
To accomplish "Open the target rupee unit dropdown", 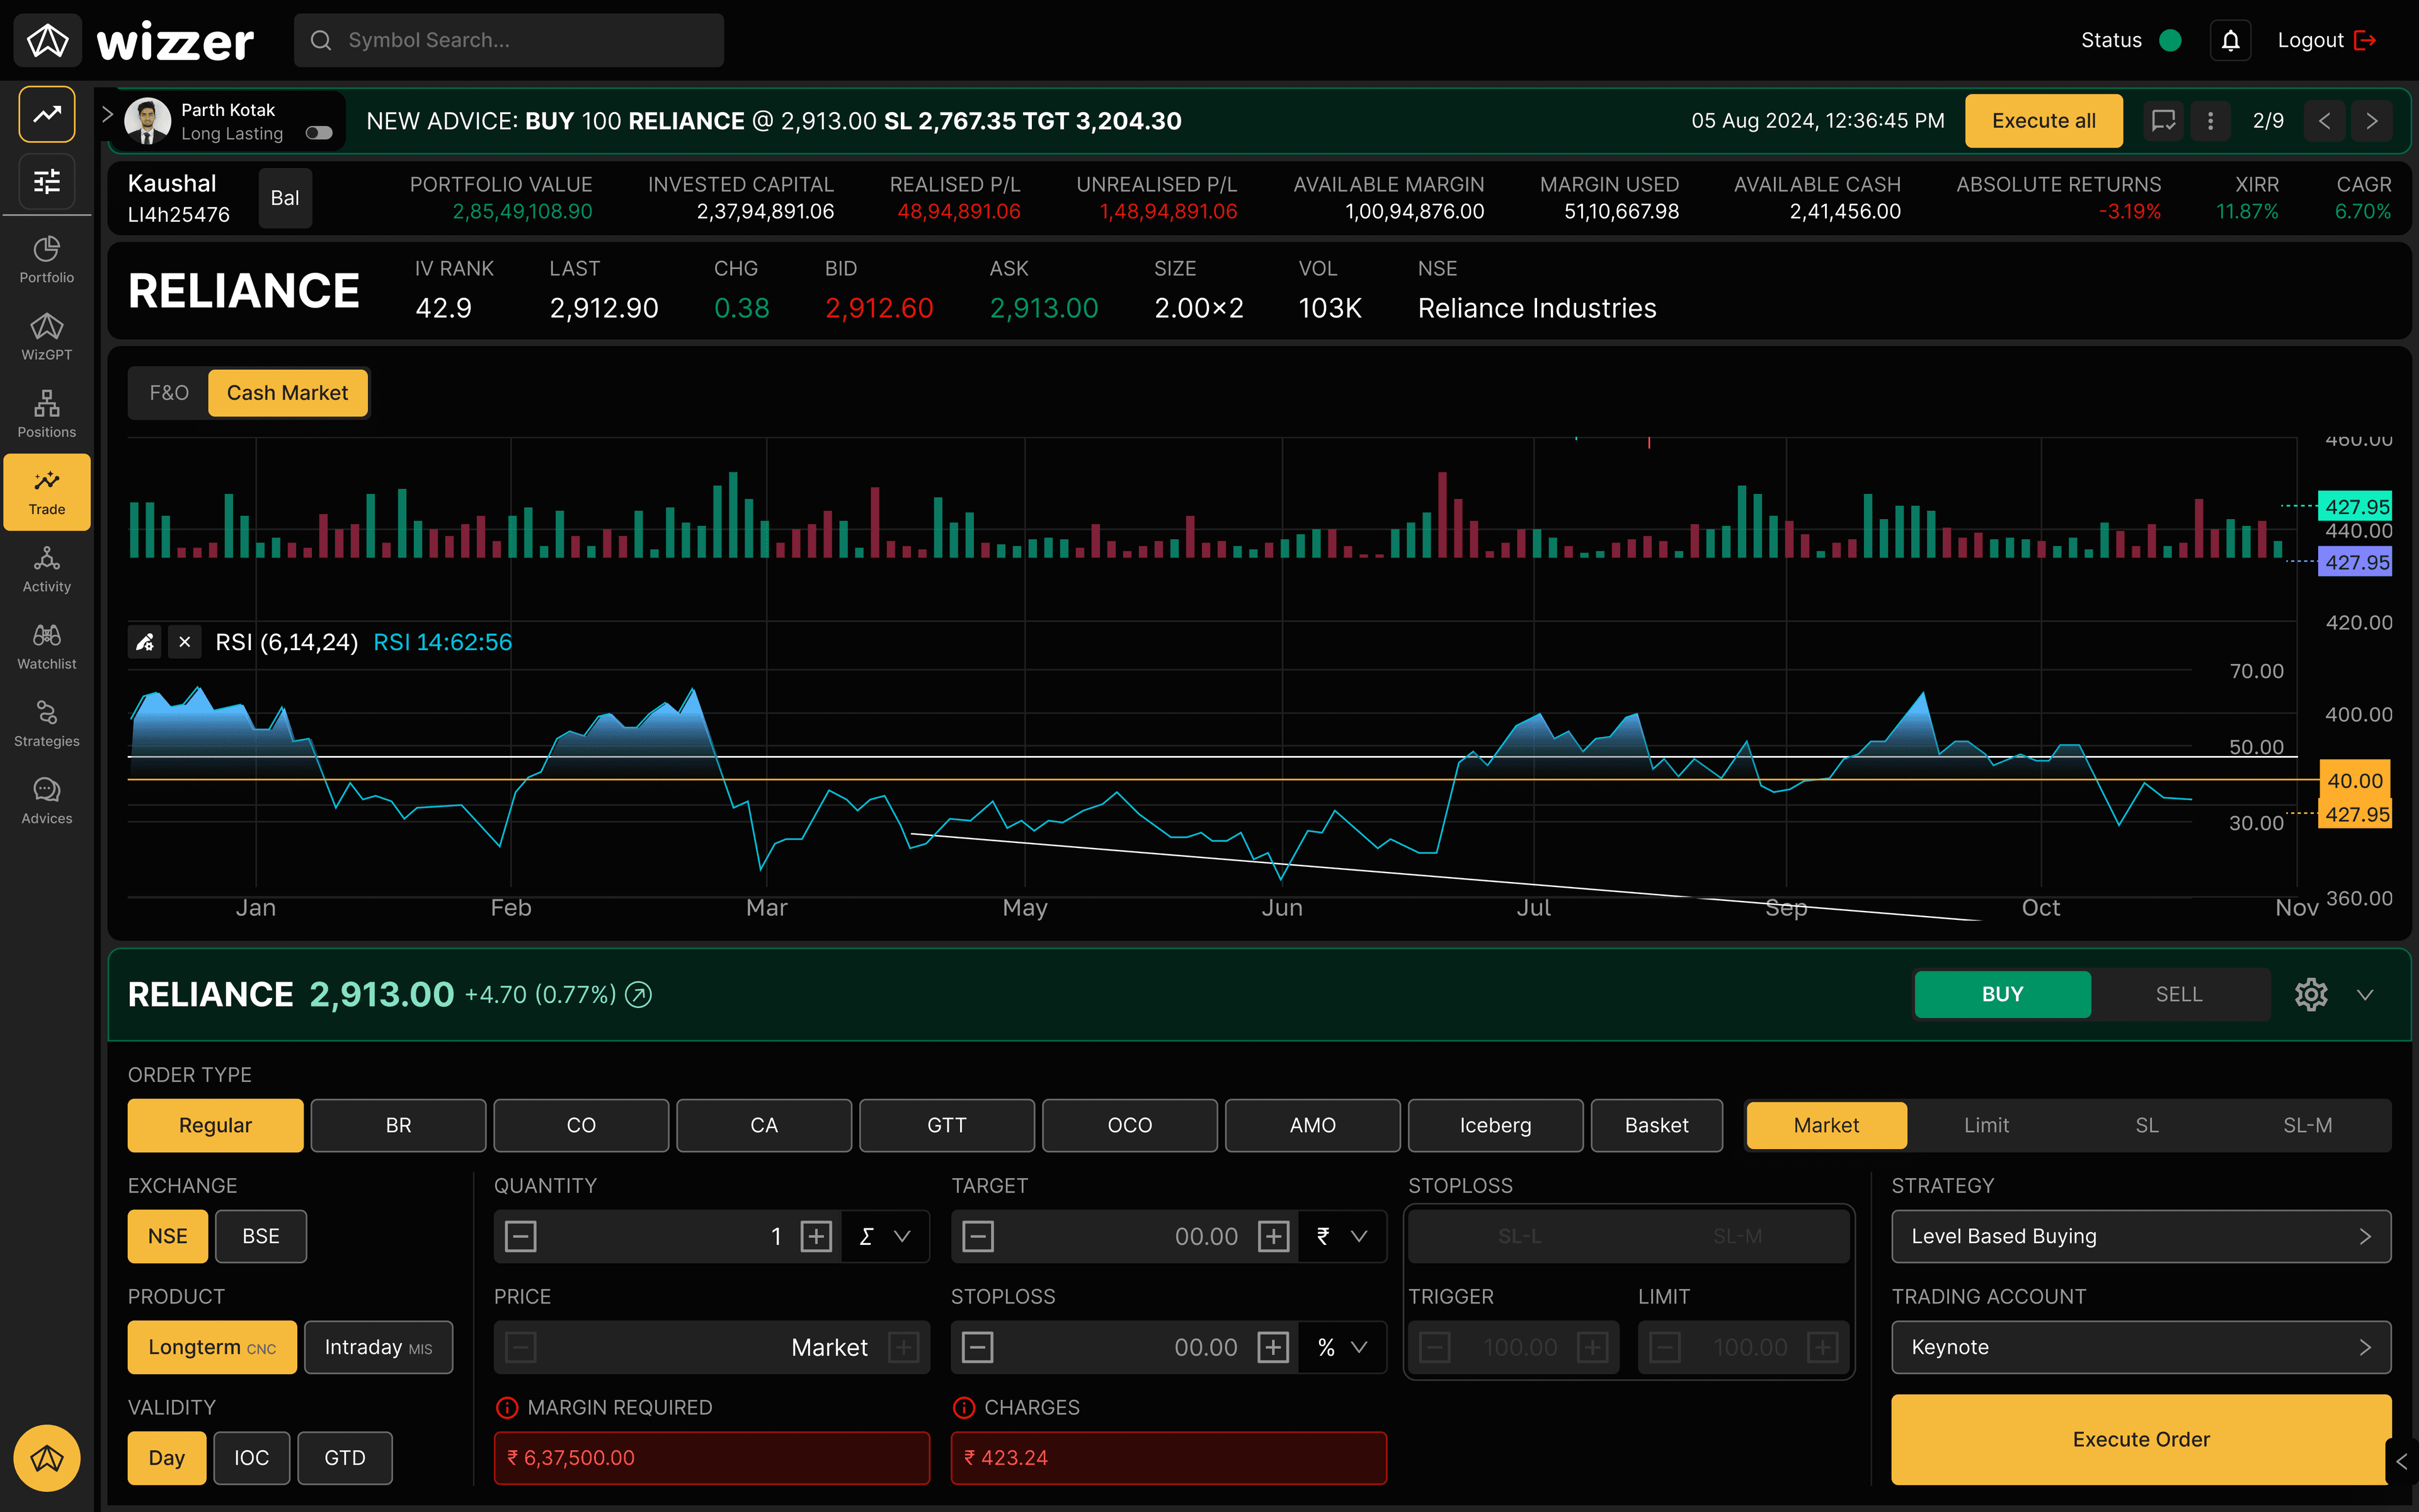I will click(x=1341, y=1236).
